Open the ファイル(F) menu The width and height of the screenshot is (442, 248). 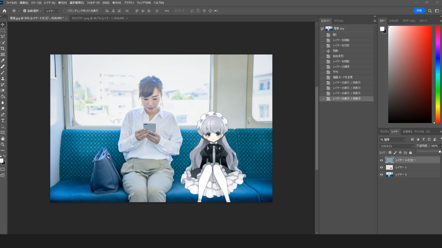[x=11, y=3]
